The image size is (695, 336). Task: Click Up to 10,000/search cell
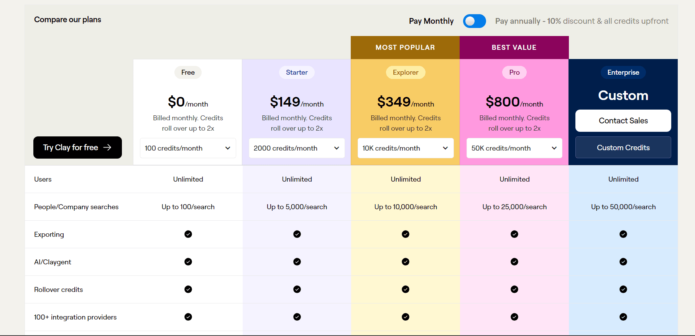406,207
